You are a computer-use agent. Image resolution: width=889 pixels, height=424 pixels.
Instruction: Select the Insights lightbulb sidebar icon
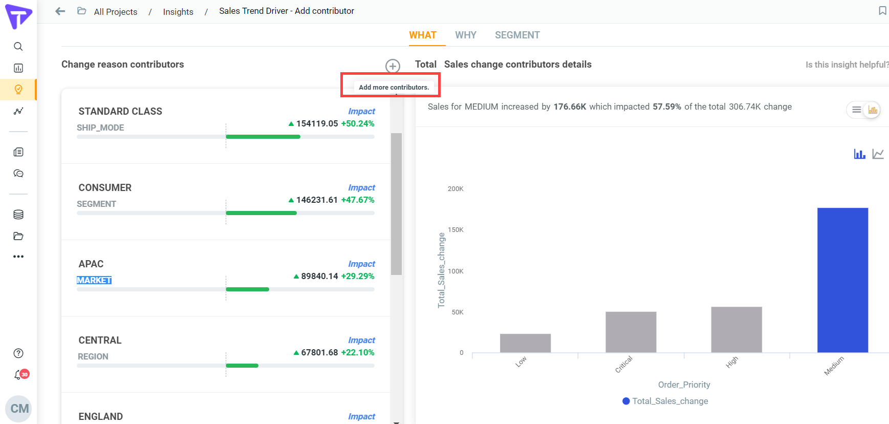[18, 90]
